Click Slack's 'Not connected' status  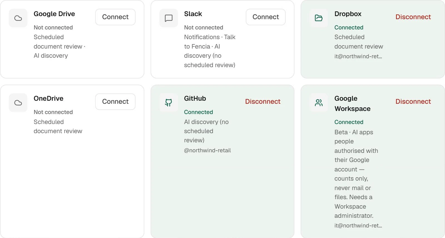pyautogui.click(x=204, y=27)
